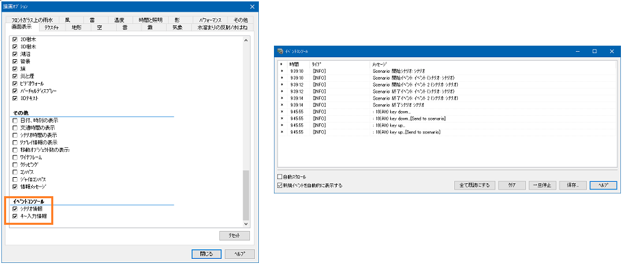Screen dimensions: 623x265
Task: Turn on the クリッピング checkbox
Action: click(x=15, y=164)
